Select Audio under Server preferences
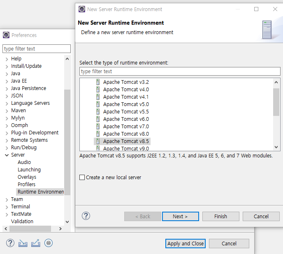The width and height of the screenshot is (283, 254). coord(24,162)
